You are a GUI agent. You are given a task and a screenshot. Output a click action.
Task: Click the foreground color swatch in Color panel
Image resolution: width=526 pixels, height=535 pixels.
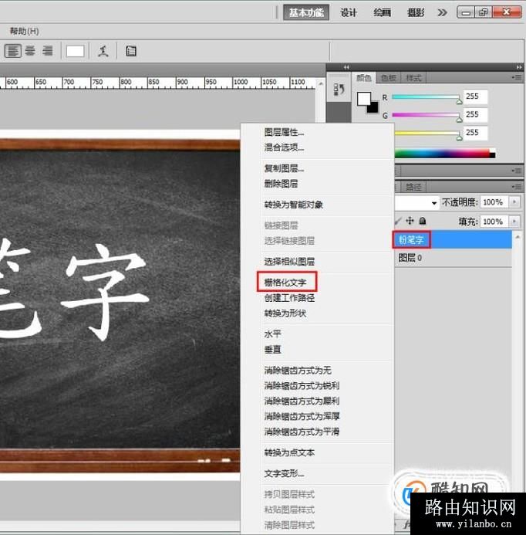coord(366,99)
